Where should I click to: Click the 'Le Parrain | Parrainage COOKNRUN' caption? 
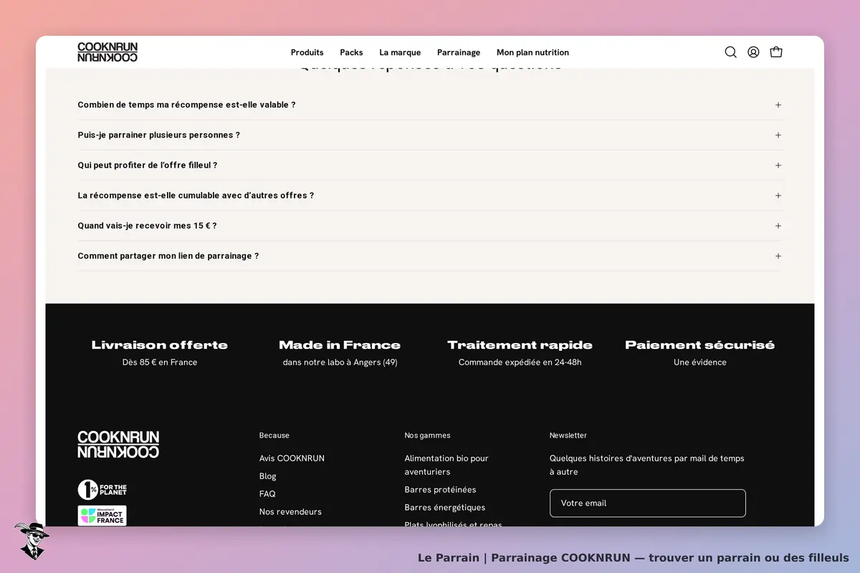(634, 557)
